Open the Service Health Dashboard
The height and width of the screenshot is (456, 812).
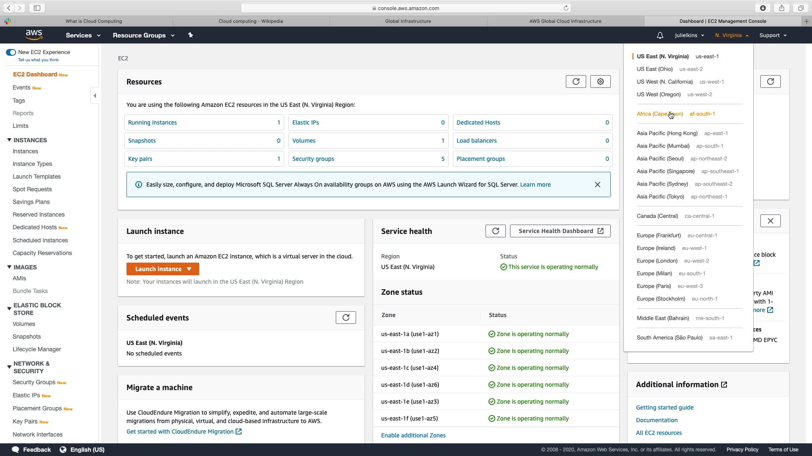tap(560, 231)
